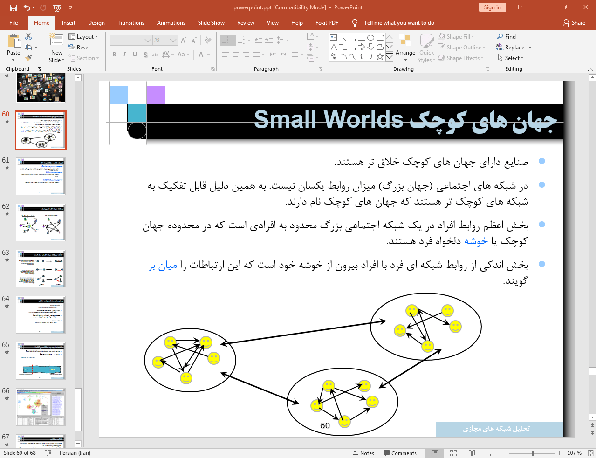The height and width of the screenshot is (458, 596).
Task: Open the font size dropdown
Action: pyautogui.click(x=173, y=41)
